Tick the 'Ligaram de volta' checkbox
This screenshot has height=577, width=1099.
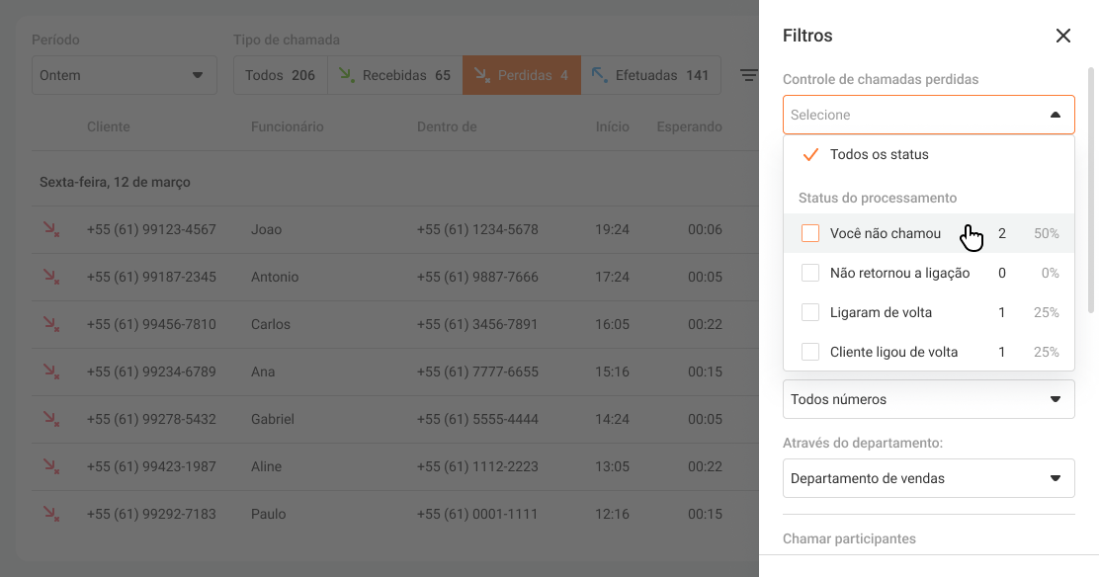pos(810,312)
